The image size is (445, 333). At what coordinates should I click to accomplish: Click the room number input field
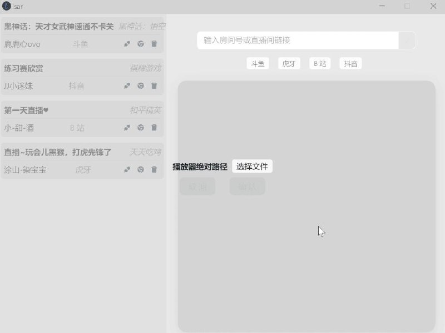pyautogui.click(x=289, y=40)
